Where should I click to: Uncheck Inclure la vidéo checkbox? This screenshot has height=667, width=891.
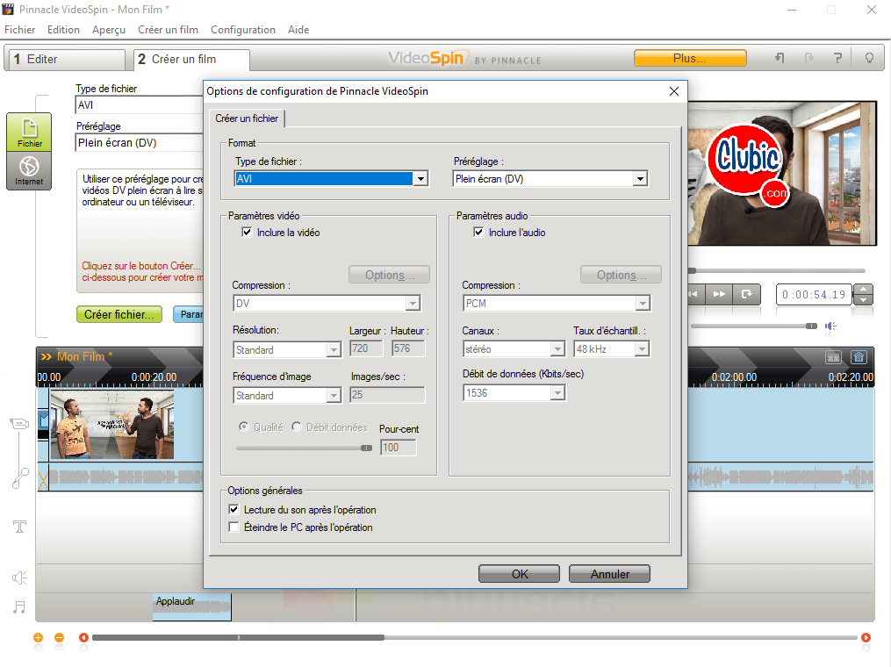(247, 232)
